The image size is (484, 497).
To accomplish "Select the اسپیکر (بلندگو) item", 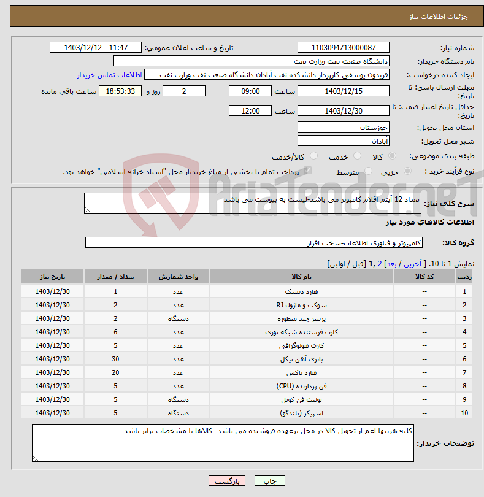I will 301,413.
